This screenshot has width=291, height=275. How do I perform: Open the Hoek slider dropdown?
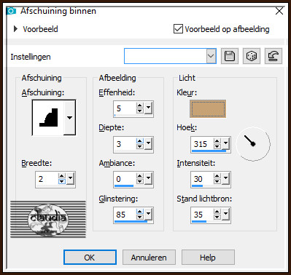tap(225, 144)
